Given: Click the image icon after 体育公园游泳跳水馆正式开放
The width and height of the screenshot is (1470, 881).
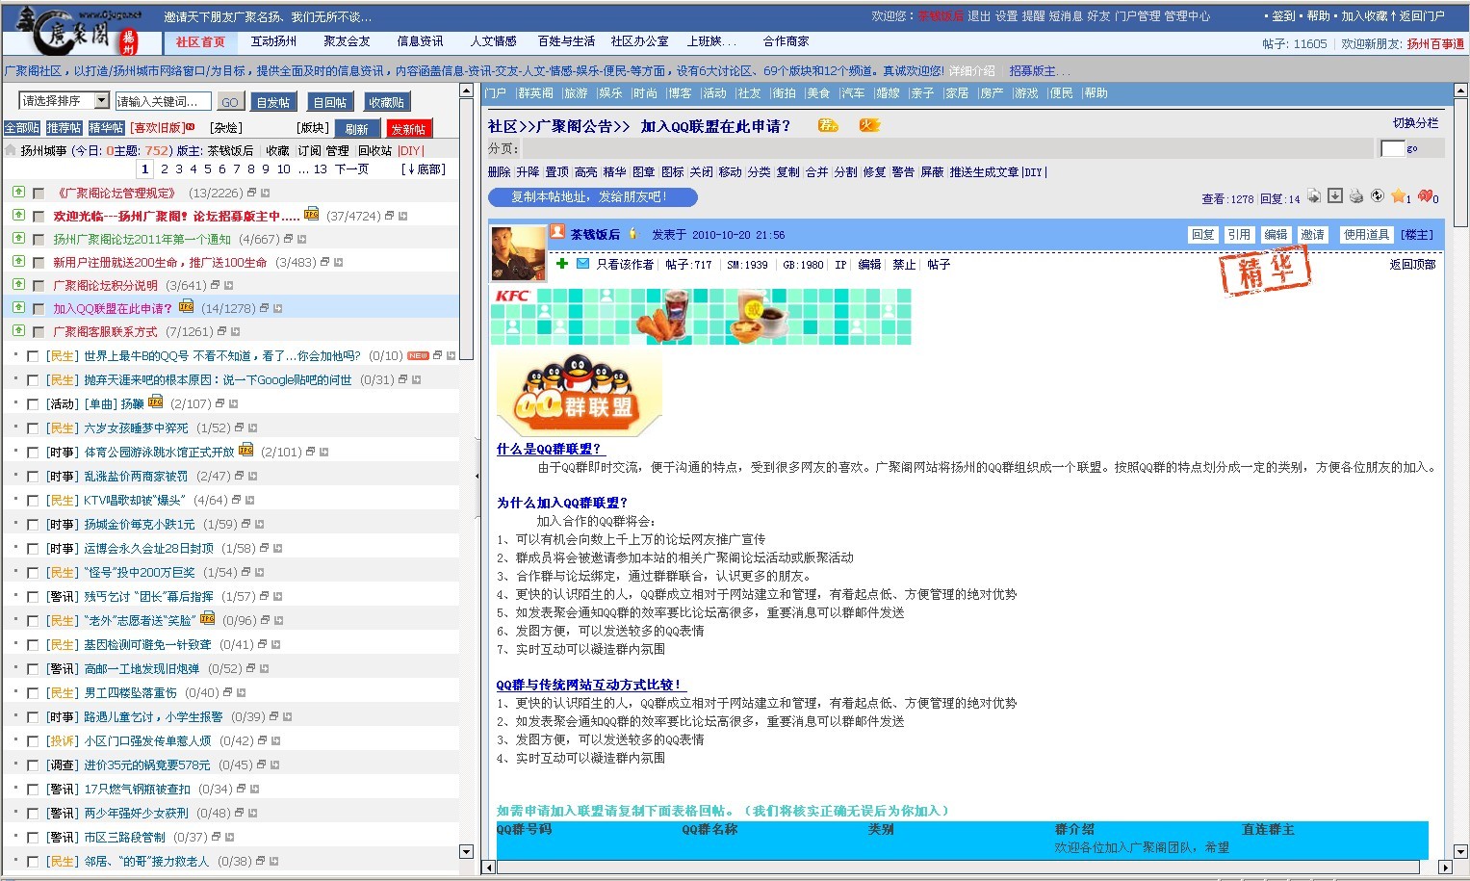Looking at the screenshot, I should [x=245, y=450].
